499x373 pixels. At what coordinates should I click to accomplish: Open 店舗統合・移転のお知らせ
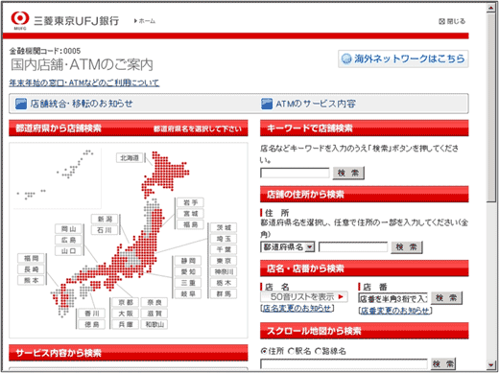point(82,104)
